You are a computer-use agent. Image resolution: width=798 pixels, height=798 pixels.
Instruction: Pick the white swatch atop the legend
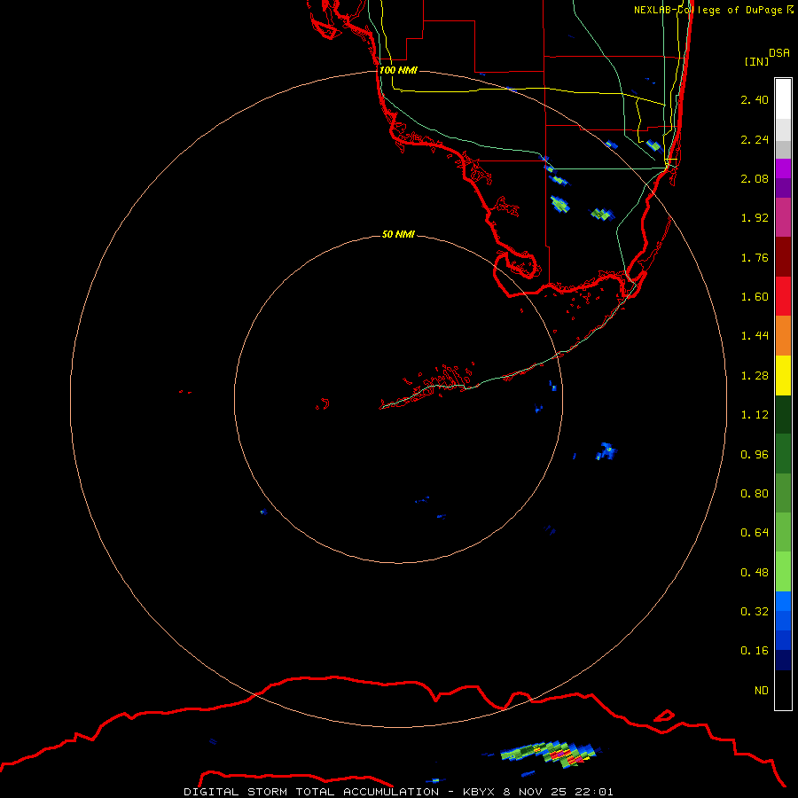pos(783,99)
